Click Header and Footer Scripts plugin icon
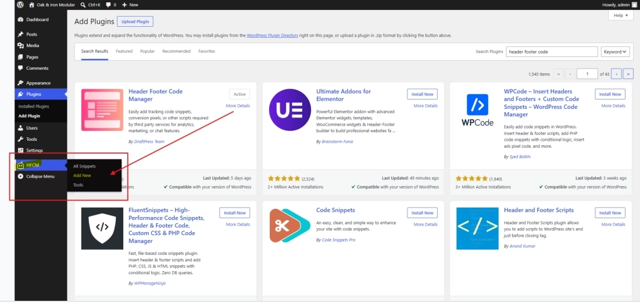Image resolution: width=640 pixels, height=302 pixels. (478, 229)
